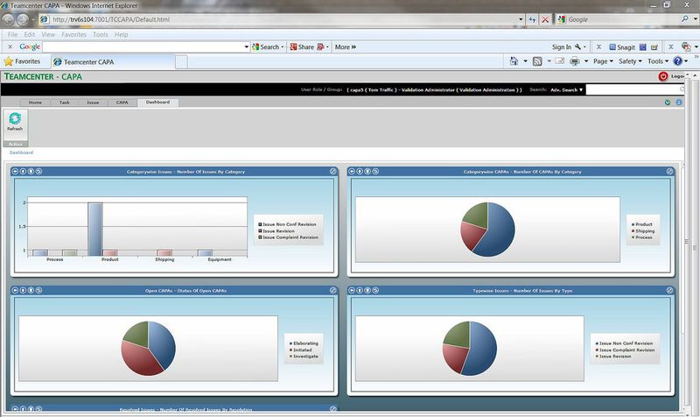The height and width of the screenshot is (417, 700).
Task: Click the Google toolbar Search button
Action: [x=268, y=47]
